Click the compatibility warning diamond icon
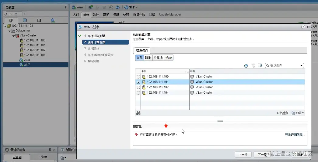The image size is (318, 162). [x=136, y=134]
